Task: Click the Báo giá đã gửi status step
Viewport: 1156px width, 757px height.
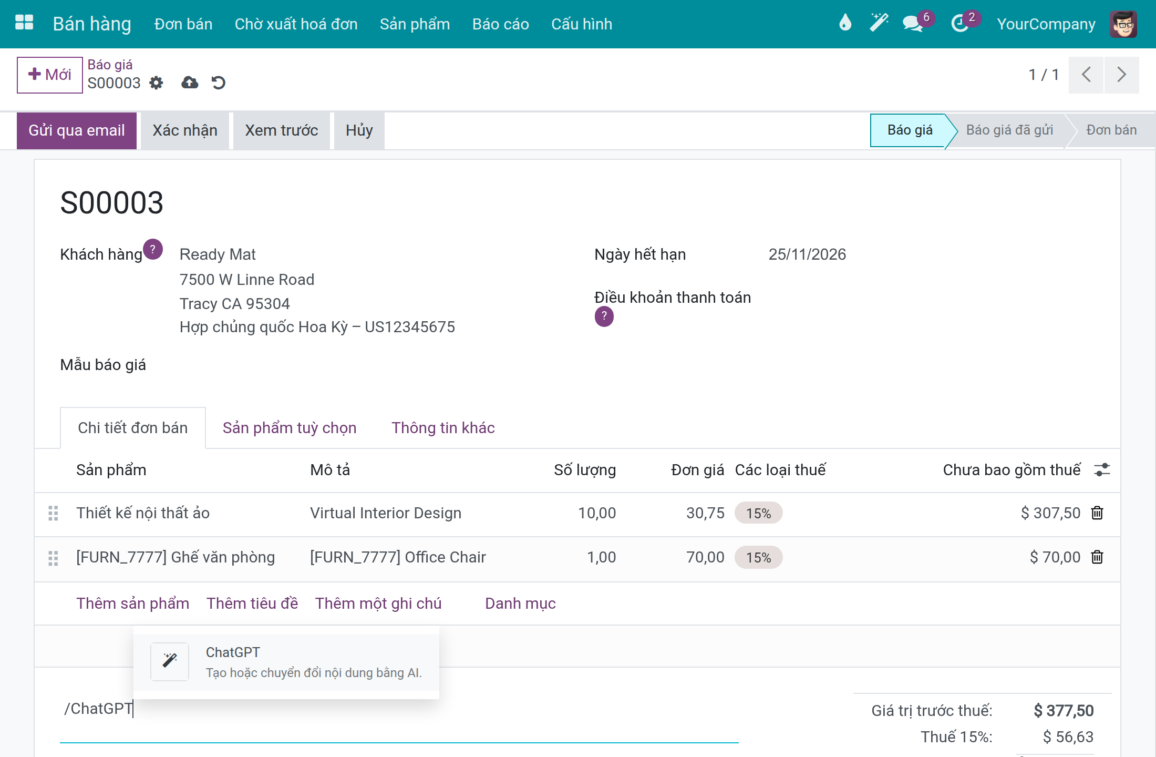Action: [x=1009, y=130]
